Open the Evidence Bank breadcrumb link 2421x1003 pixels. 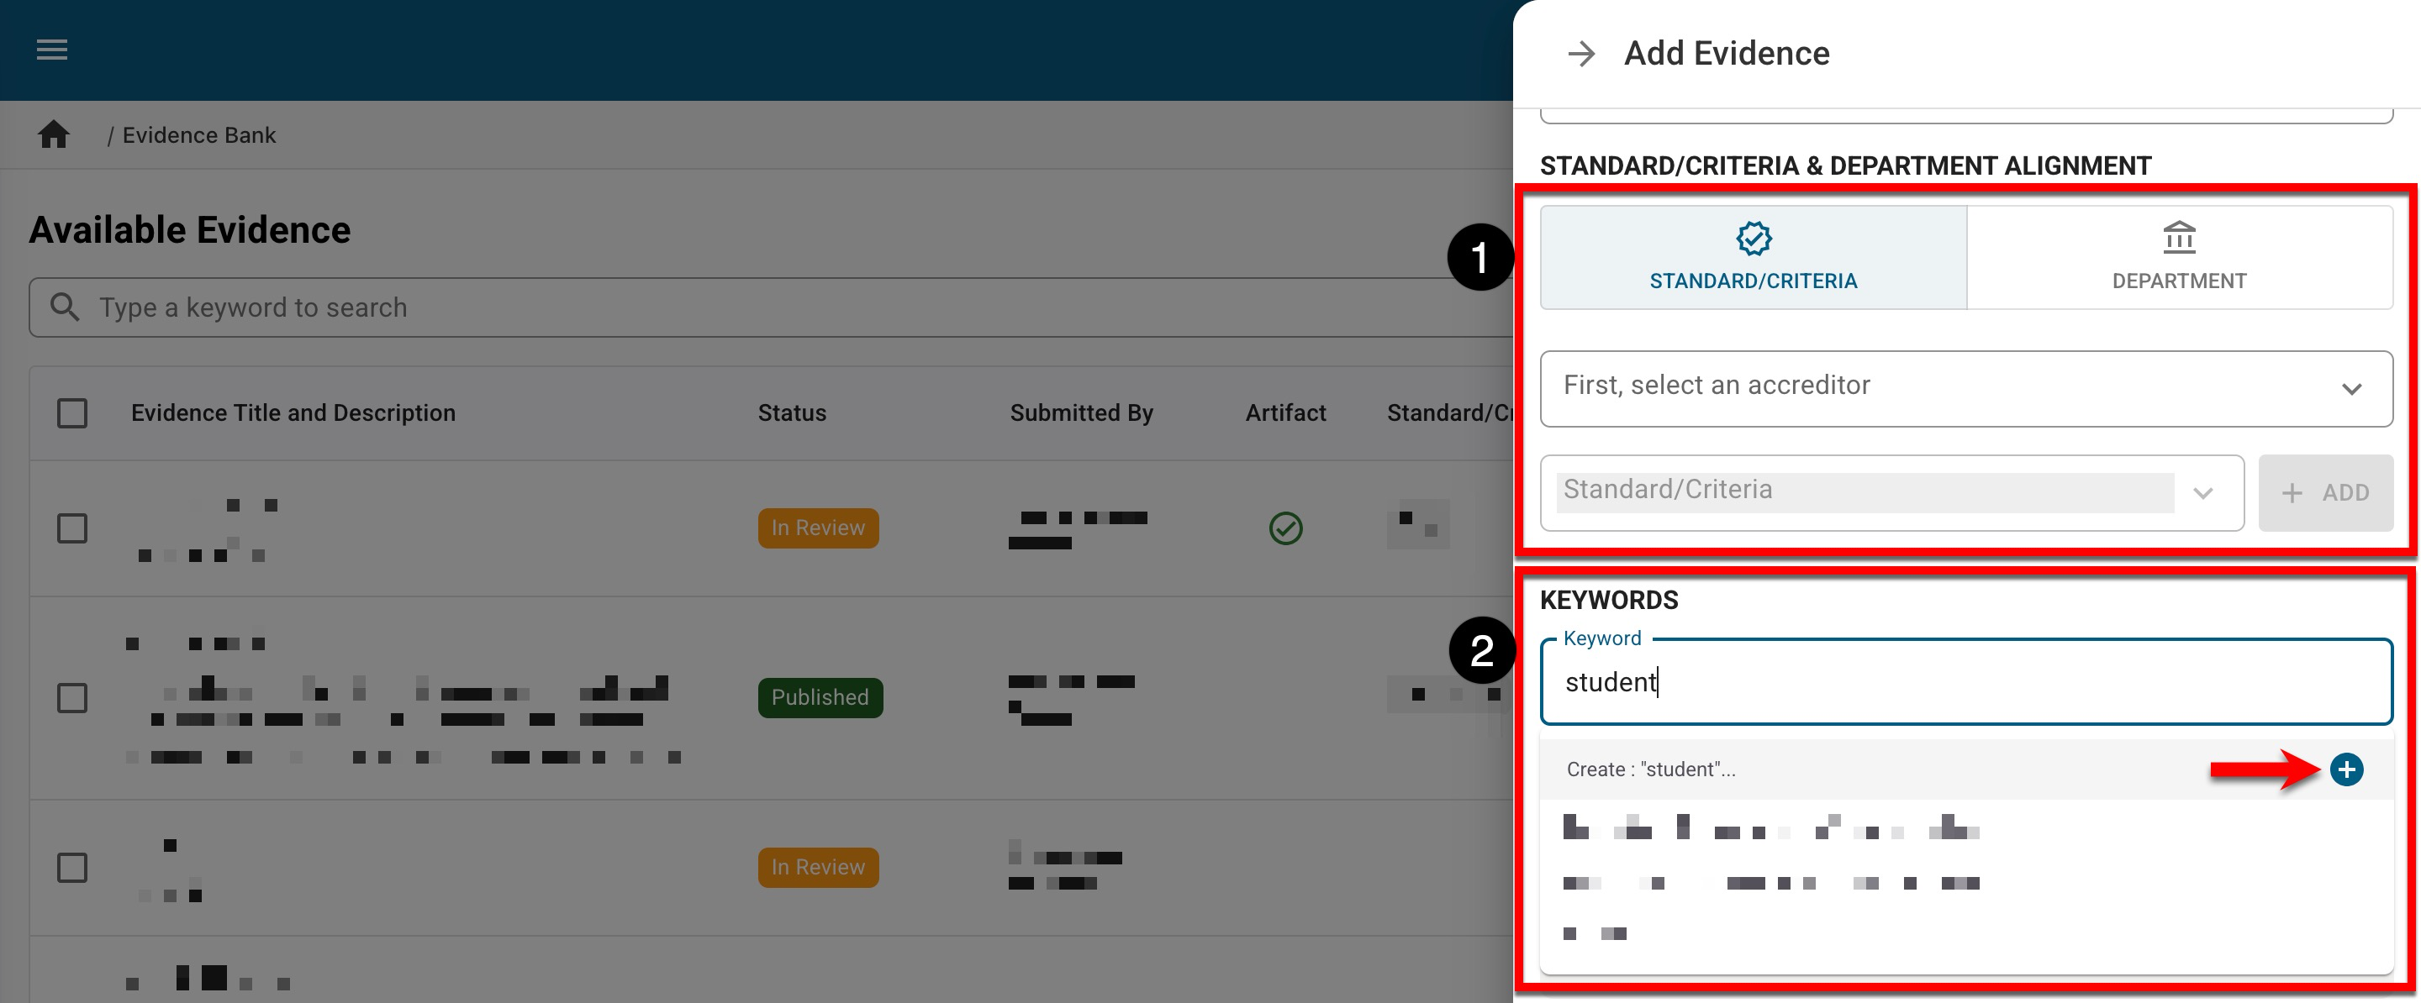(x=199, y=135)
